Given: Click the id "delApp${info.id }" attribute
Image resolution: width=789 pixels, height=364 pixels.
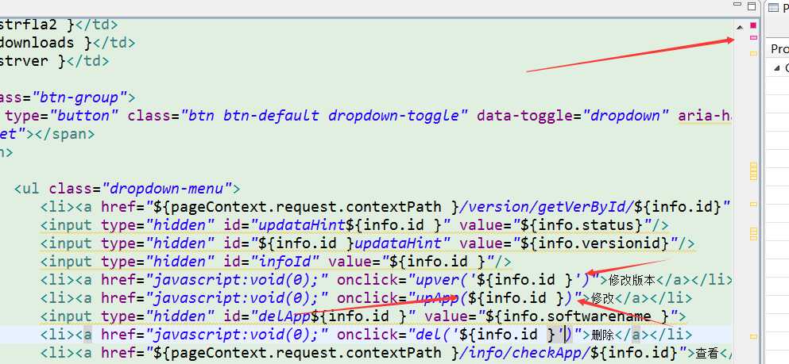Looking at the screenshot, I should pos(319,316).
